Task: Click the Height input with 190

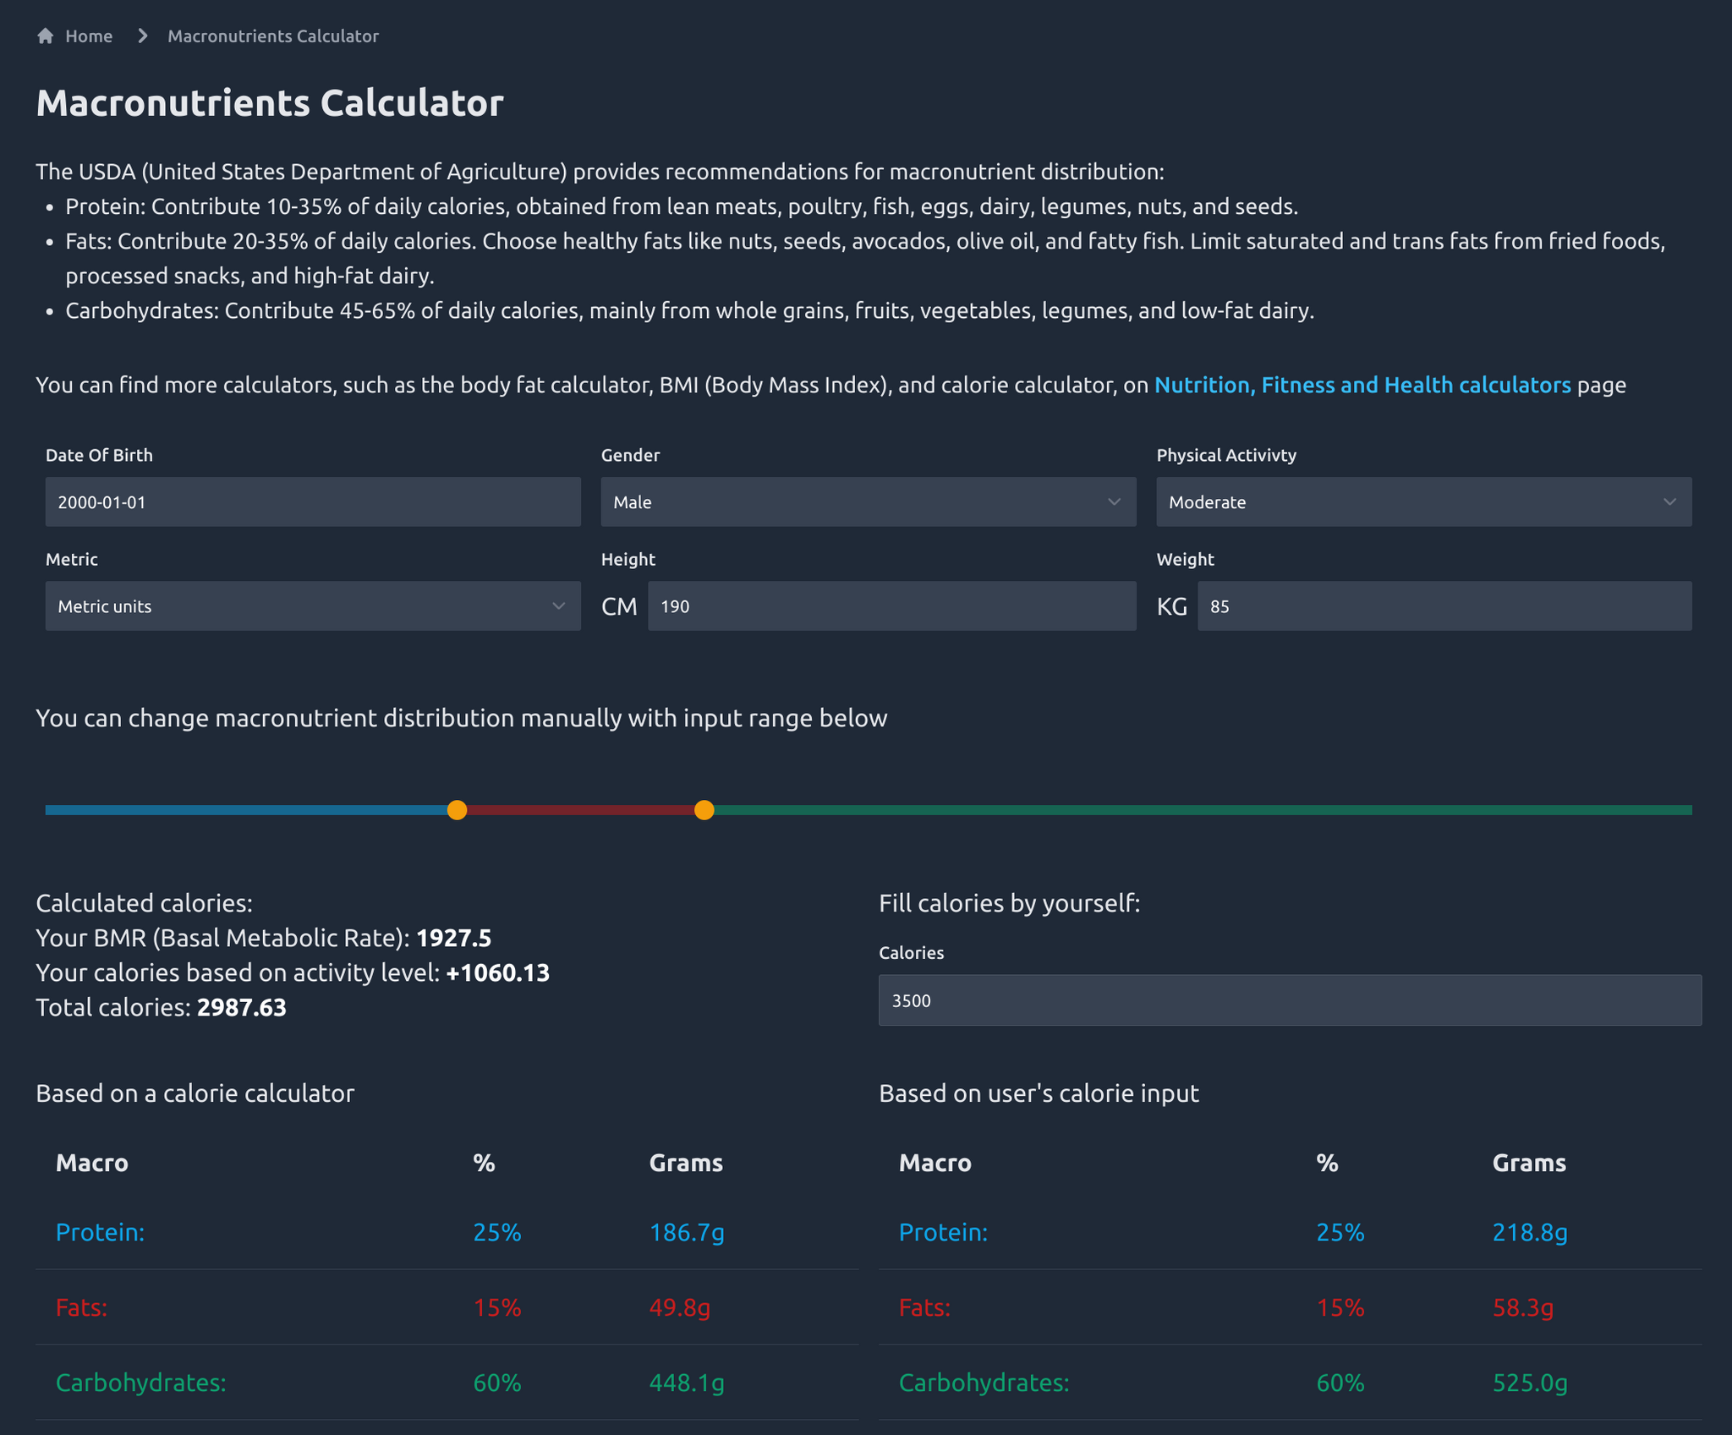Action: 892,605
